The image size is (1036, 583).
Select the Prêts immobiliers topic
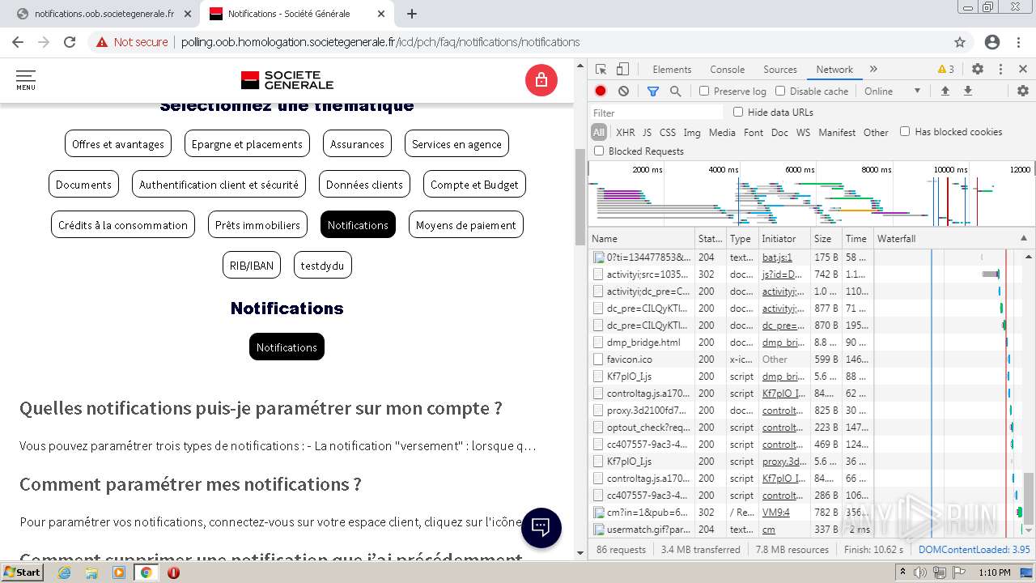coord(257,225)
